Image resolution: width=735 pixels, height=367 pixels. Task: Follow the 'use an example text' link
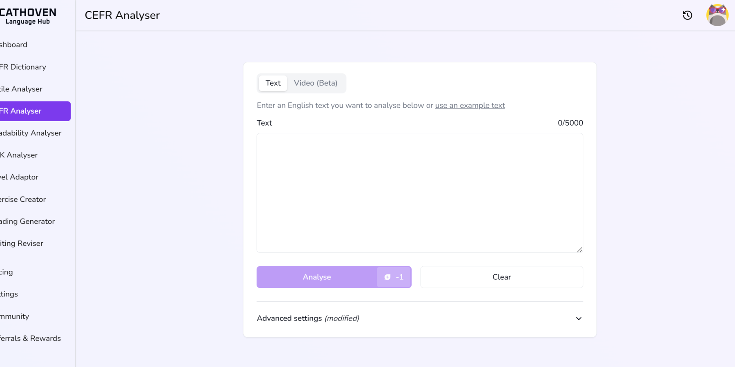pyautogui.click(x=470, y=106)
